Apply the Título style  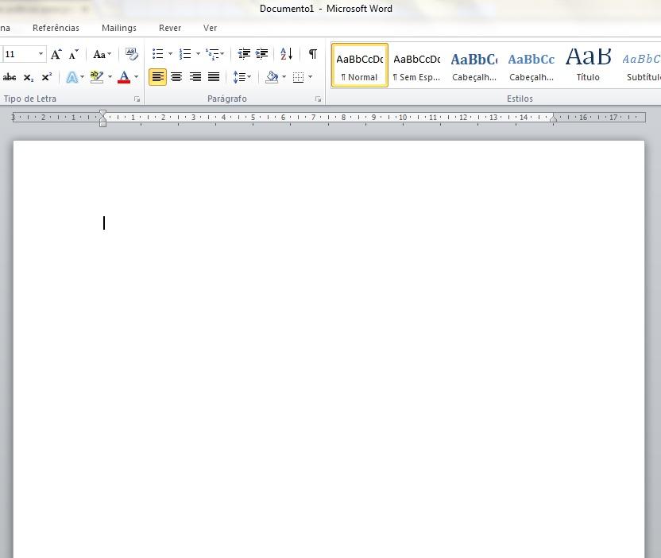point(588,65)
